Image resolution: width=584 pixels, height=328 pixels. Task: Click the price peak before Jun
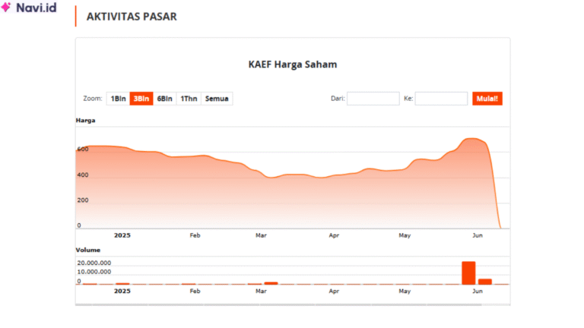[472, 139]
